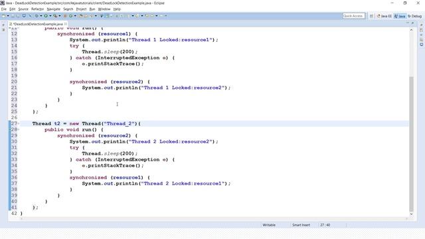Click e.printStackTrace() on line 17
This screenshot has height=239, width=425.
click(112, 64)
